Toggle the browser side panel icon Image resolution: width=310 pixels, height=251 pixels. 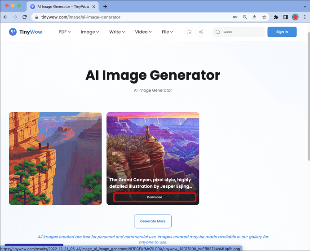click(285, 17)
